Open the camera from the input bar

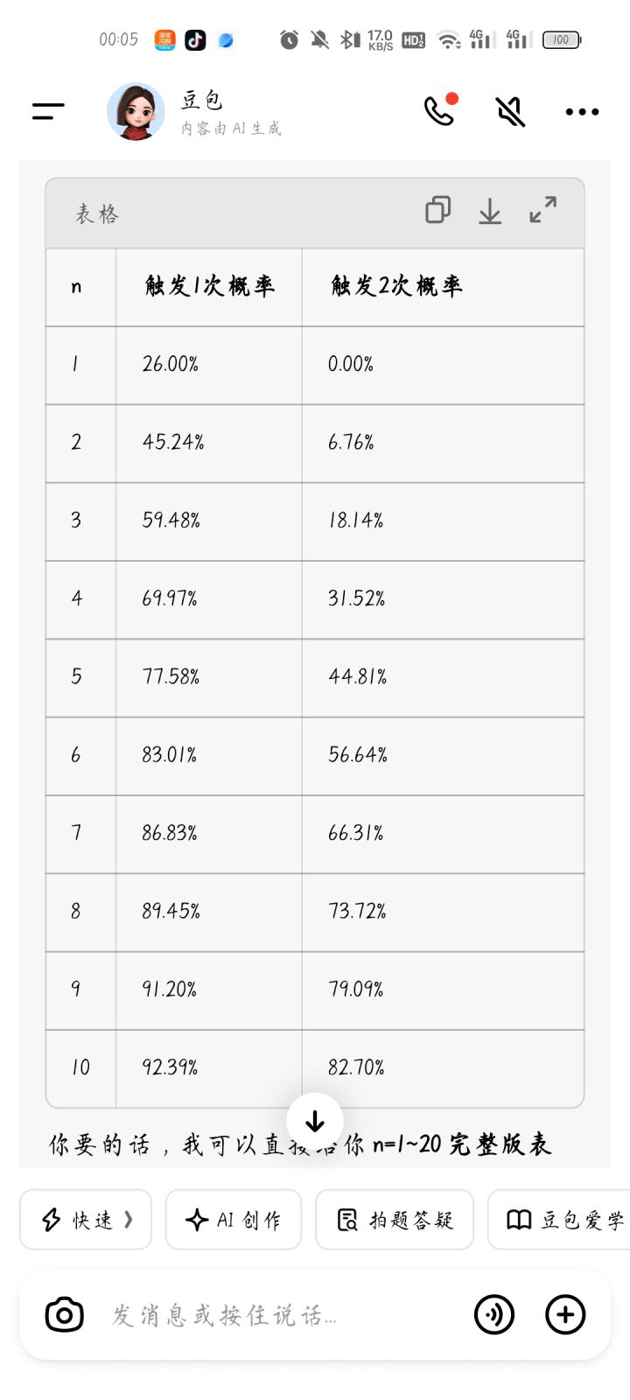[64, 1314]
